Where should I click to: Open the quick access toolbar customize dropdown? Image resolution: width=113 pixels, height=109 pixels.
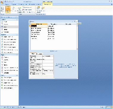click(x=14, y=1)
